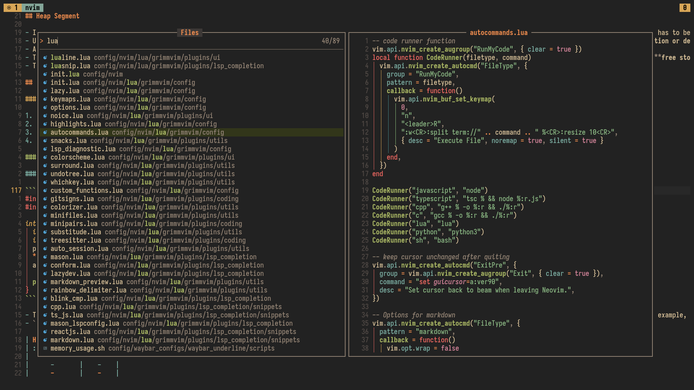
Task: Click the Lua icon beside treesitter.lua
Action: [x=45, y=240]
